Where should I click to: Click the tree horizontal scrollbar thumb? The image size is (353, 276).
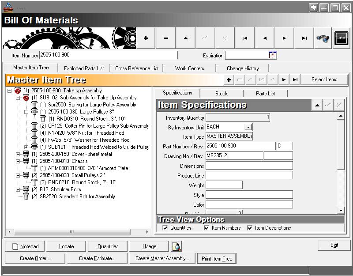click(71, 232)
